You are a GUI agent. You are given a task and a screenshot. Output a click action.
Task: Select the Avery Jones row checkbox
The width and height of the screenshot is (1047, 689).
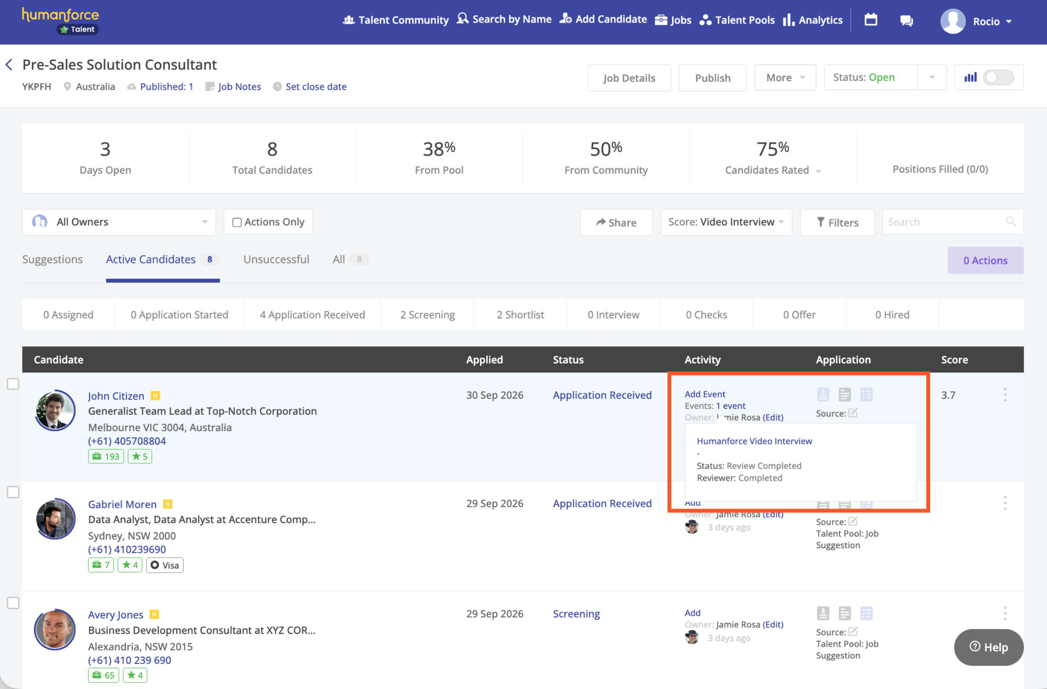pyautogui.click(x=13, y=603)
